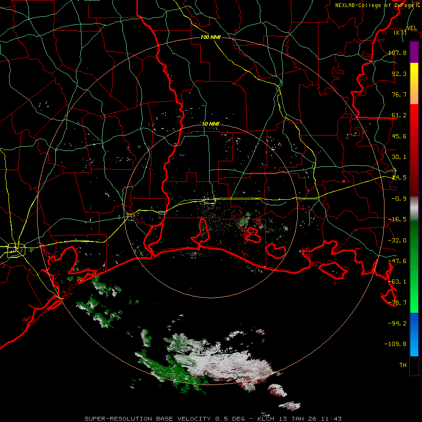The width and height of the screenshot is (422, 422).
Task: Pick the black TH segment of scale
Action: (414, 365)
